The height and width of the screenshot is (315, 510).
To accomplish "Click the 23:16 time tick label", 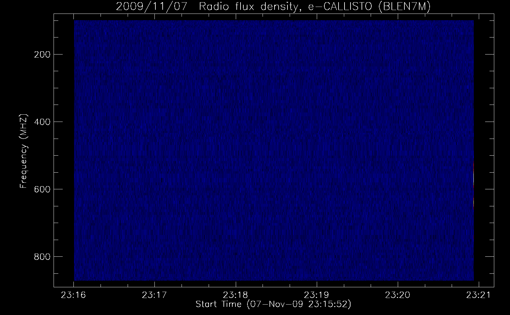I will click(73, 295).
